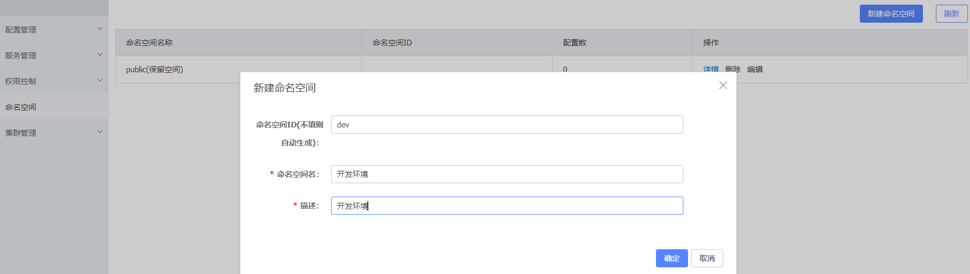Open 详情 for the public namespace
970x274 pixels.
[710, 69]
